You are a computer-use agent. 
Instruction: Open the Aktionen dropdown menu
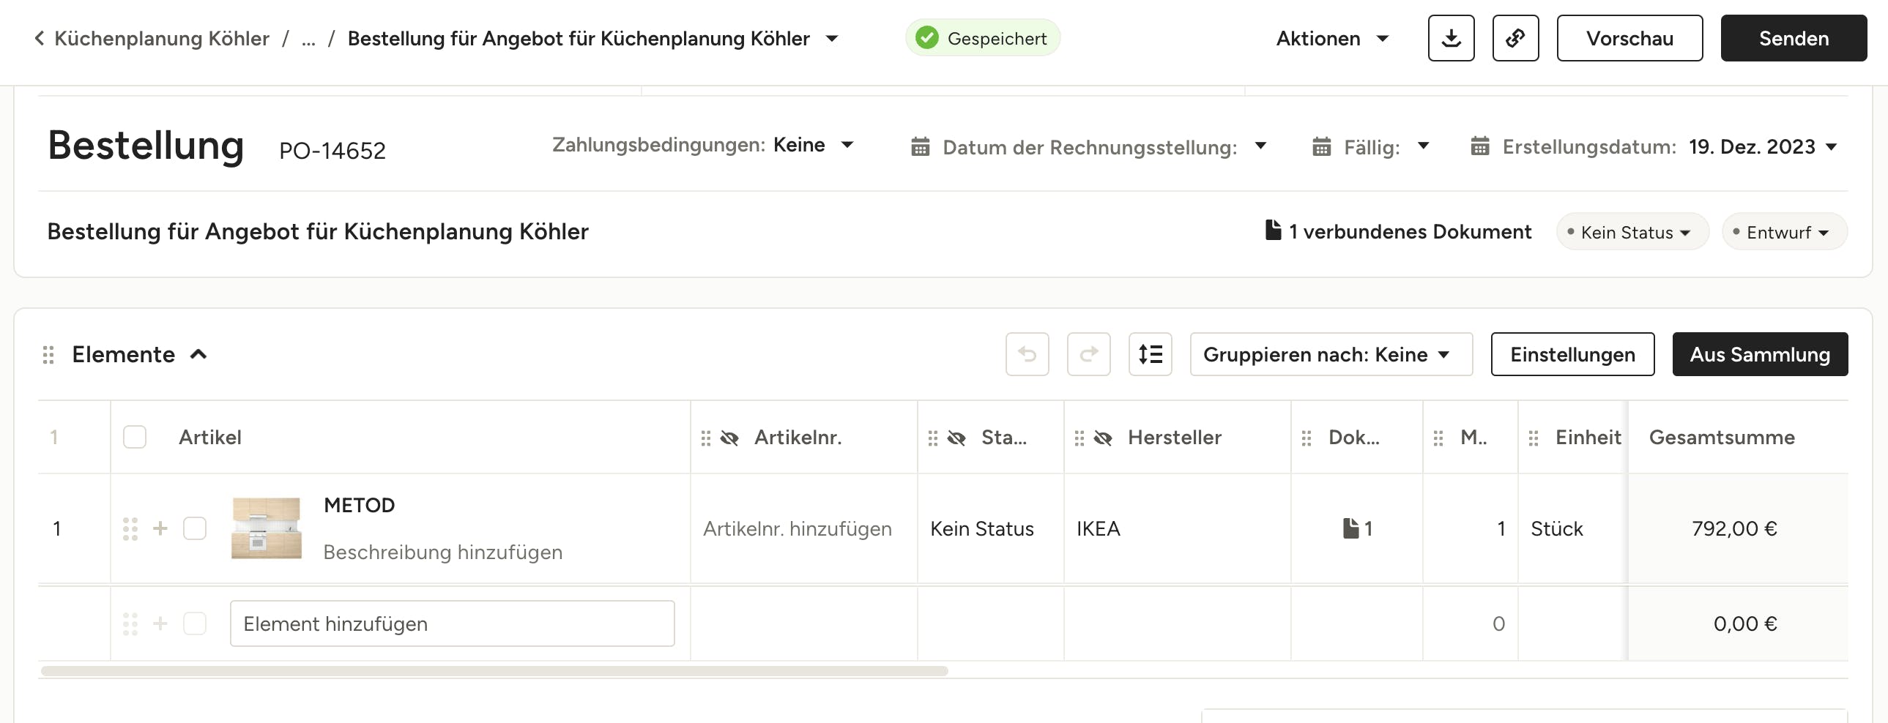[1332, 38]
